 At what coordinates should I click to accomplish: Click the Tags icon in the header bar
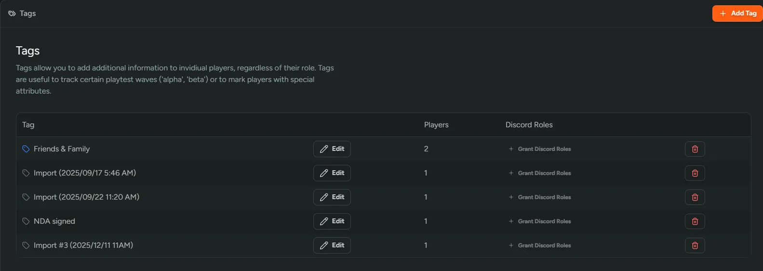(12, 14)
